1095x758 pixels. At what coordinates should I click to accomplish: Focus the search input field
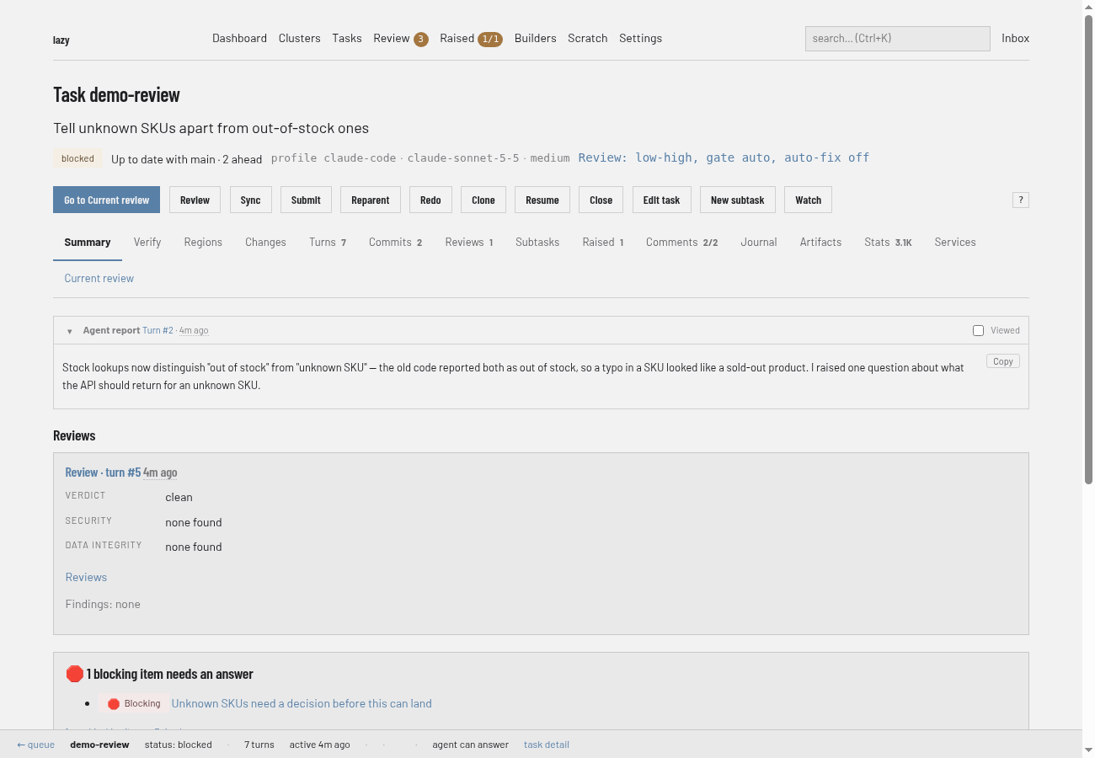pos(898,38)
